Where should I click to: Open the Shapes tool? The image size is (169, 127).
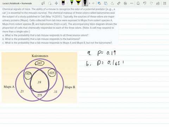point(99,3)
